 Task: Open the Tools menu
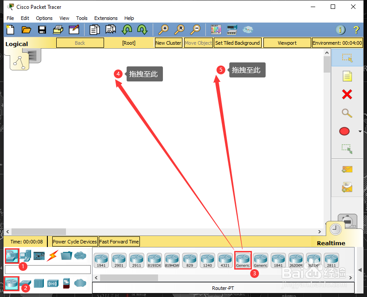[x=82, y=18]
